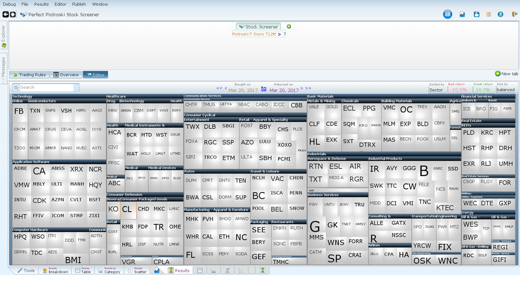Open the Publish menu
The height and width of the screenshot is (281, 520).
(x=79, y=4)
